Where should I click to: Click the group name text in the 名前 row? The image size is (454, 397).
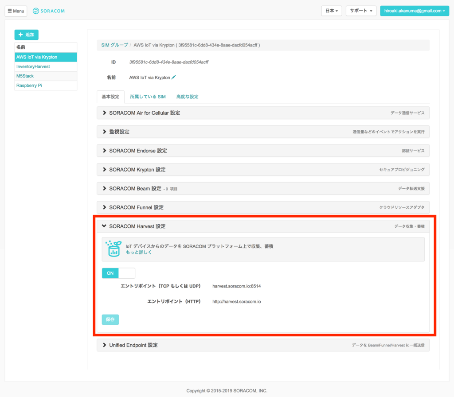[x=149, y=78]
